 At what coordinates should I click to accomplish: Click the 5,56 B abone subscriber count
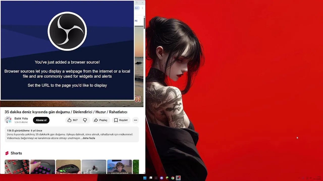(21, 122)
